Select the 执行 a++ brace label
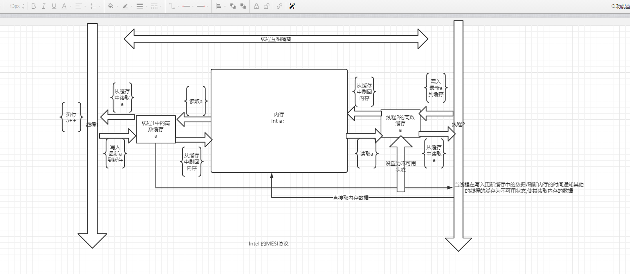The image size is (630, 274). pyautogui.click(x=71, y=117)
